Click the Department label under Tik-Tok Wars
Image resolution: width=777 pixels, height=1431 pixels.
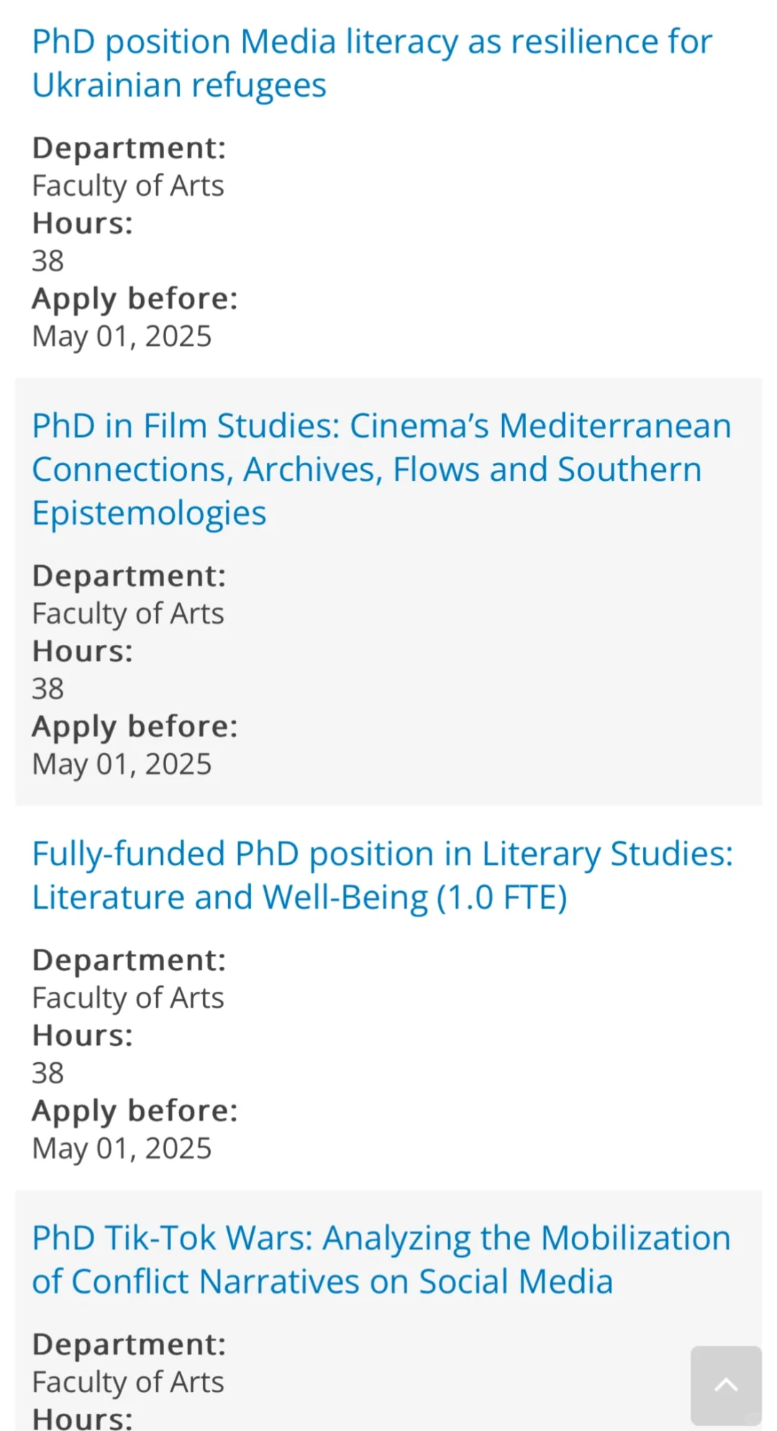pos(129,1345)
